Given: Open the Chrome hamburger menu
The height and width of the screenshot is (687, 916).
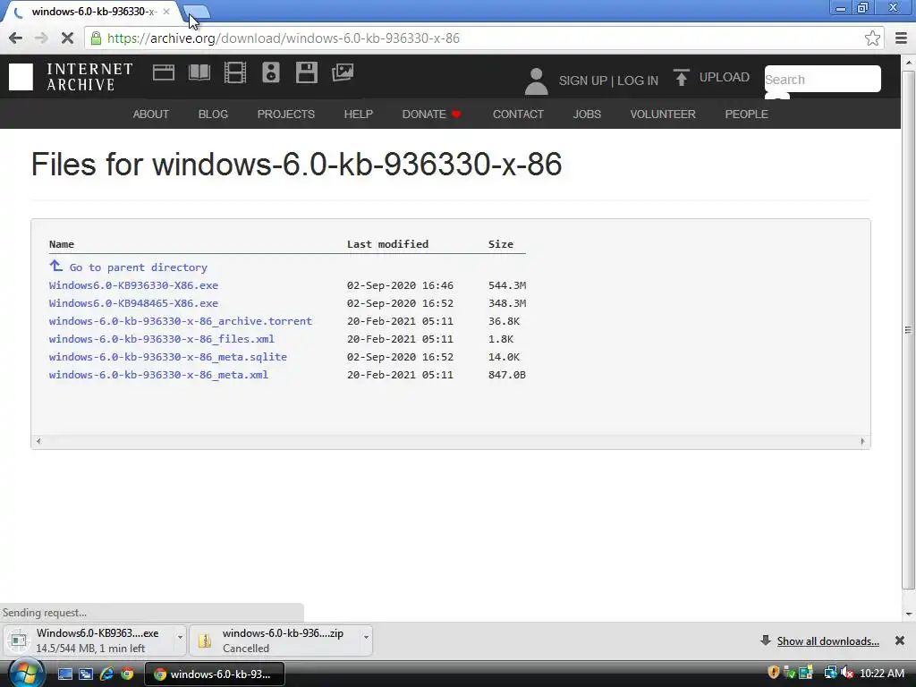Looking at the screenshot, I should pos(902,38).
